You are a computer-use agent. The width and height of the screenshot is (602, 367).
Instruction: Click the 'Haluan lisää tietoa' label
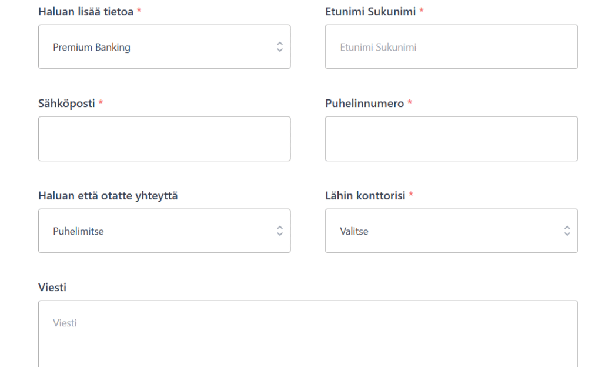[86, 11]
